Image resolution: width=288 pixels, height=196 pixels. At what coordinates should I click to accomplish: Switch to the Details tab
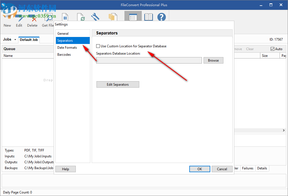(x=262, y=168)
